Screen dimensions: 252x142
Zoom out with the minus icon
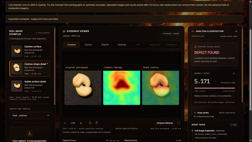[65, 123]
